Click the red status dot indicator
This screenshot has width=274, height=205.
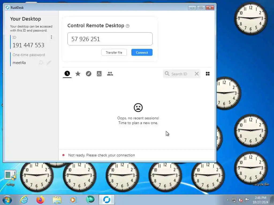(x=63, y=155)
